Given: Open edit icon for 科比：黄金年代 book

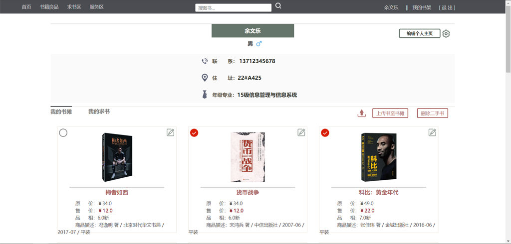Looking at the screenshot, I should click(x=432, y=132).
